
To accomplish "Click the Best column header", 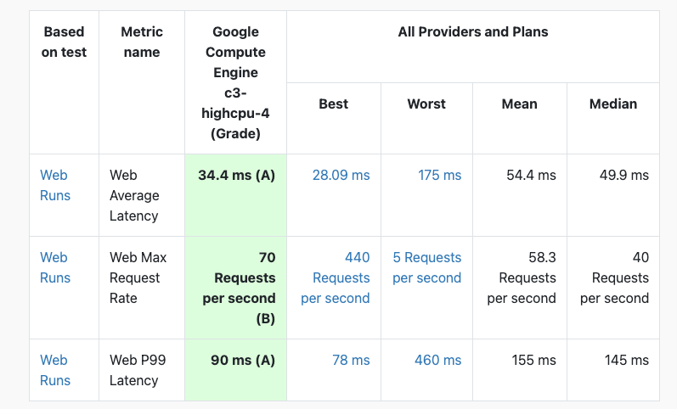I will pos(333,104).
